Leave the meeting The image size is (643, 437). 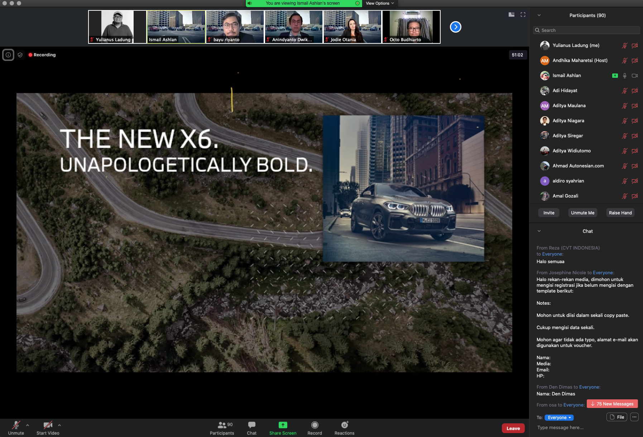[513, 428]
